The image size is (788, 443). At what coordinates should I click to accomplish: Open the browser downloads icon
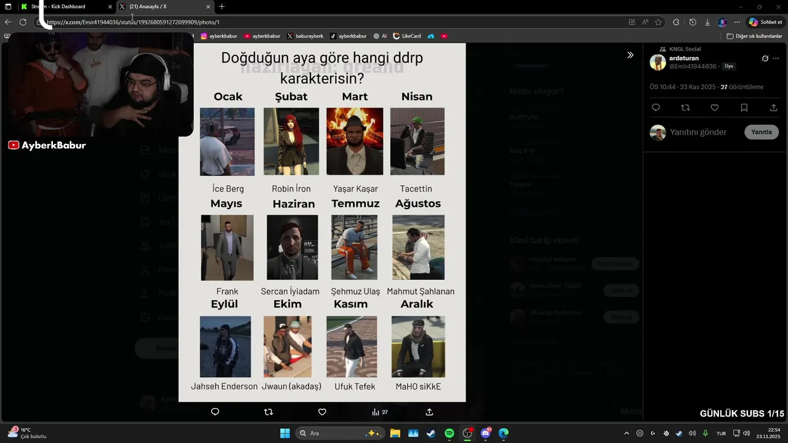coord(707,22)
